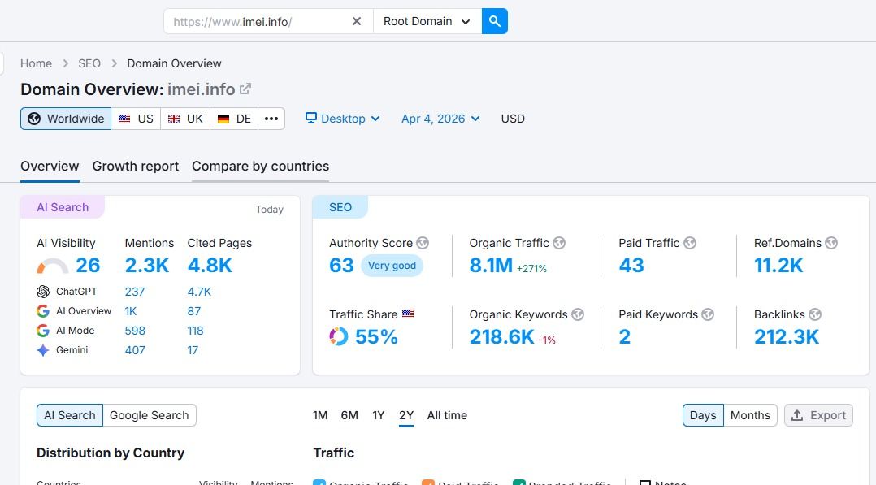
Task: Open the Growth report tab
Action: (x=135, y=166)
